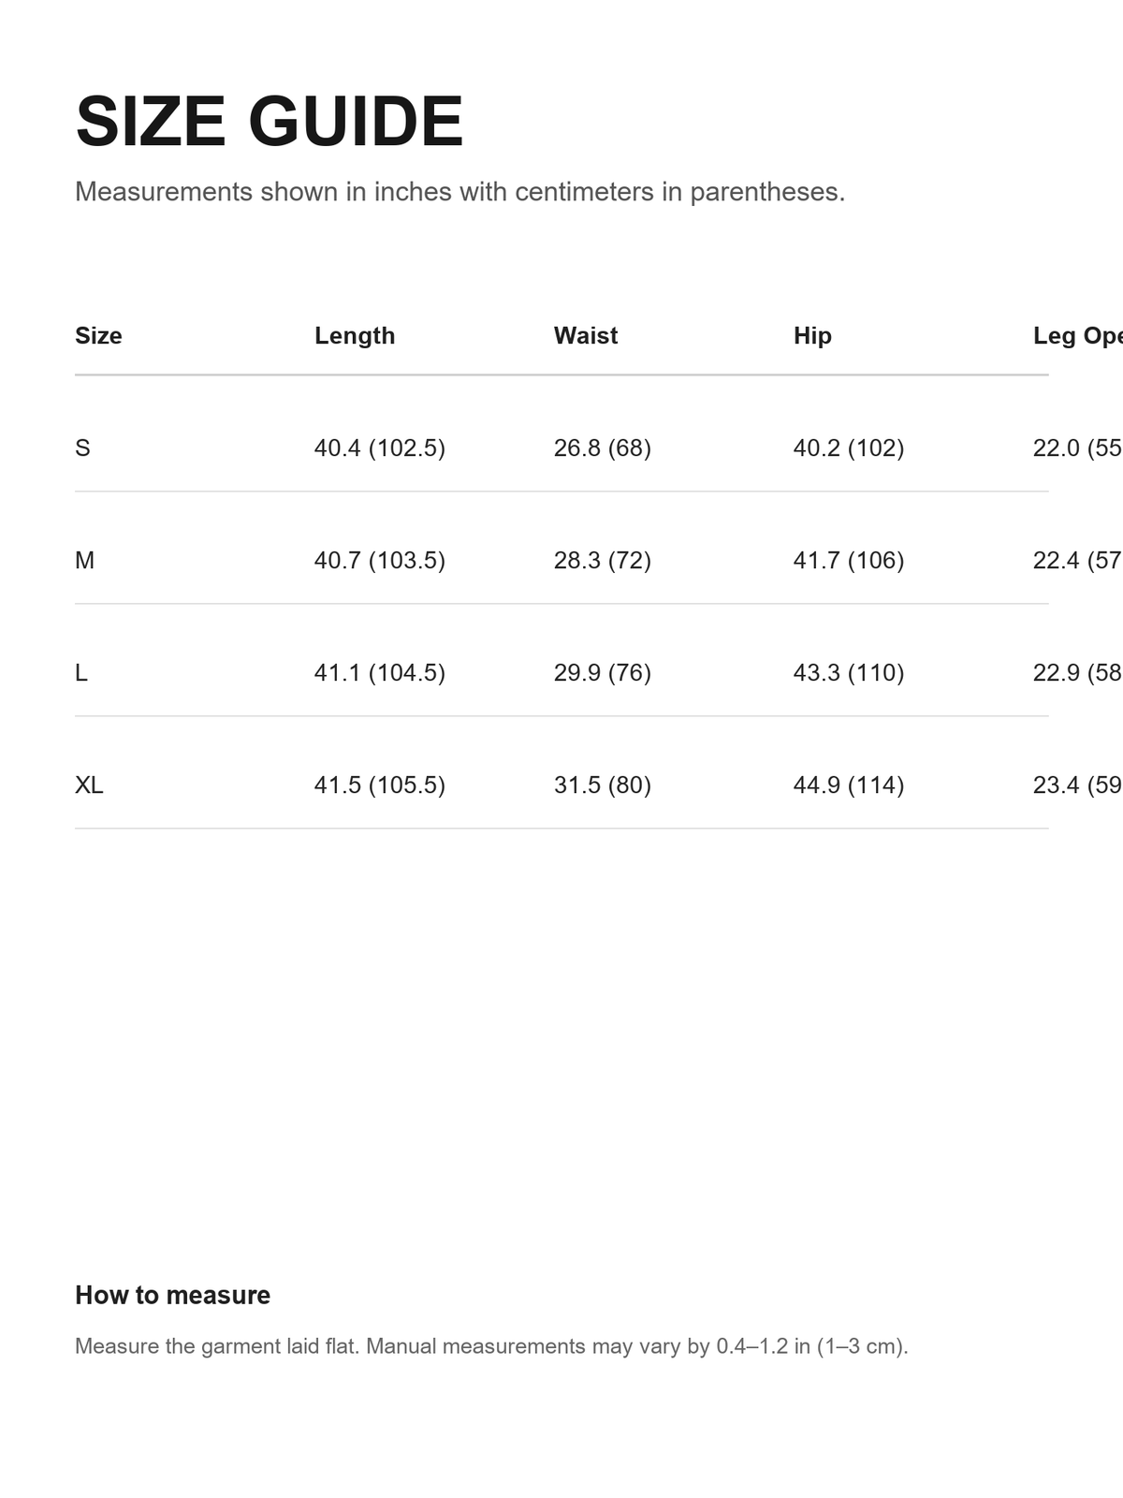Select the XL size row label
This screenshot has width=1123, height=1498.
89,785
